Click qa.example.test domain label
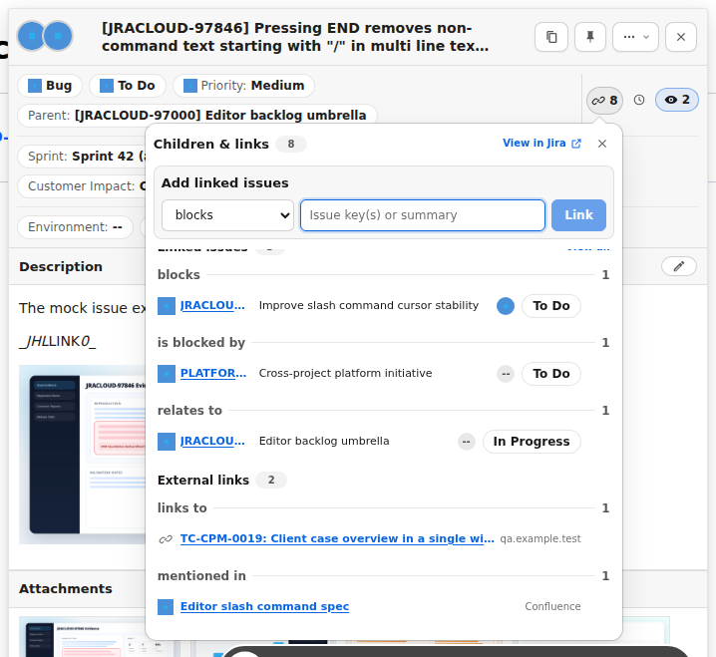This screenshot has height=657, width=716. point(540,538)
